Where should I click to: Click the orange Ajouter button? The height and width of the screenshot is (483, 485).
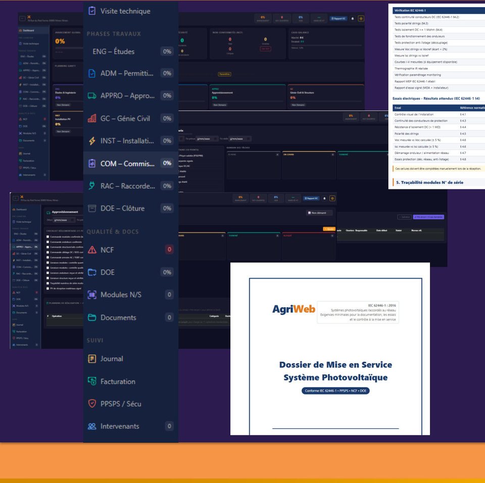pyautogui.click(x=329, y=229)
